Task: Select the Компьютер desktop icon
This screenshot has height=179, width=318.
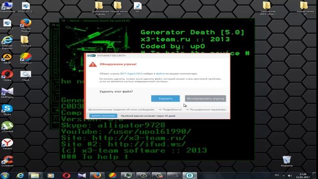Action: click(7, 7)
